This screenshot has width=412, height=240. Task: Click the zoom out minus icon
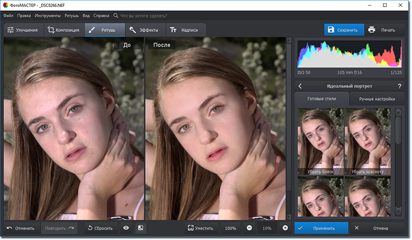click(x=249, y=228)
